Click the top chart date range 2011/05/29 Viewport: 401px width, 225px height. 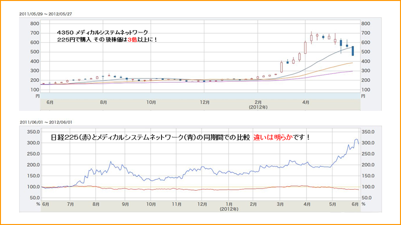(33, 14)
